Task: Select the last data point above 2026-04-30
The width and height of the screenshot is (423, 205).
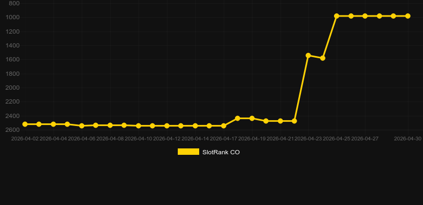Action: (408, 16)
